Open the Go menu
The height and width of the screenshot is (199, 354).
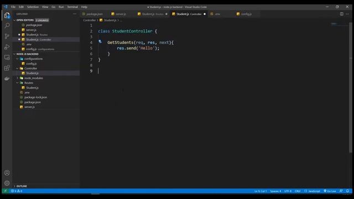[54, 7]
